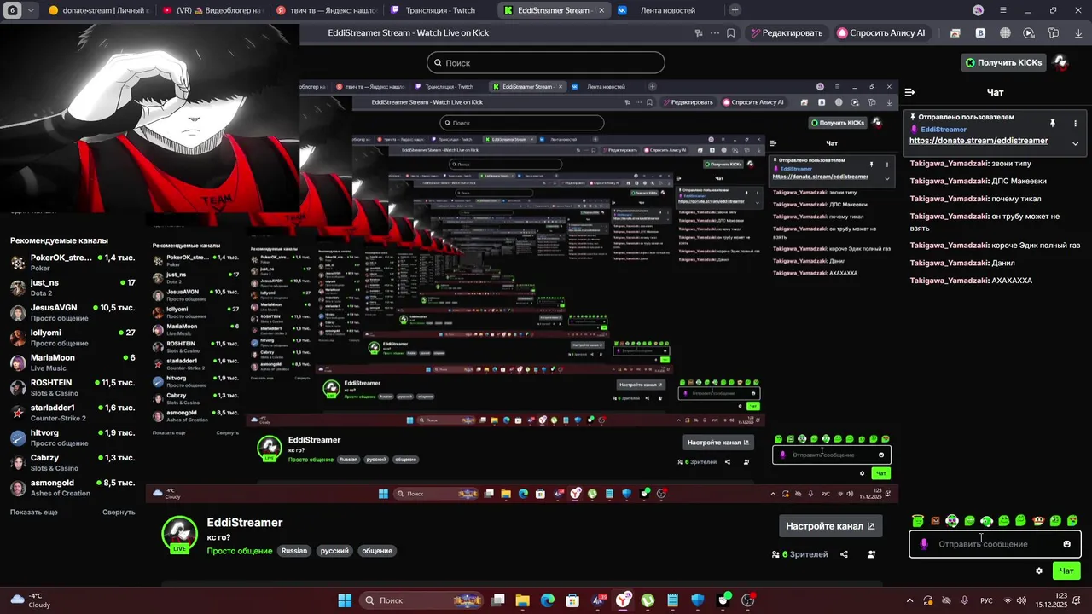Open the site permissions icon in address bar
This screenshot has height=614, width=1092.
699,33
